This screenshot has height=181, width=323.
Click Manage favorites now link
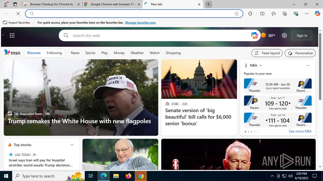[x=140, y=23]
